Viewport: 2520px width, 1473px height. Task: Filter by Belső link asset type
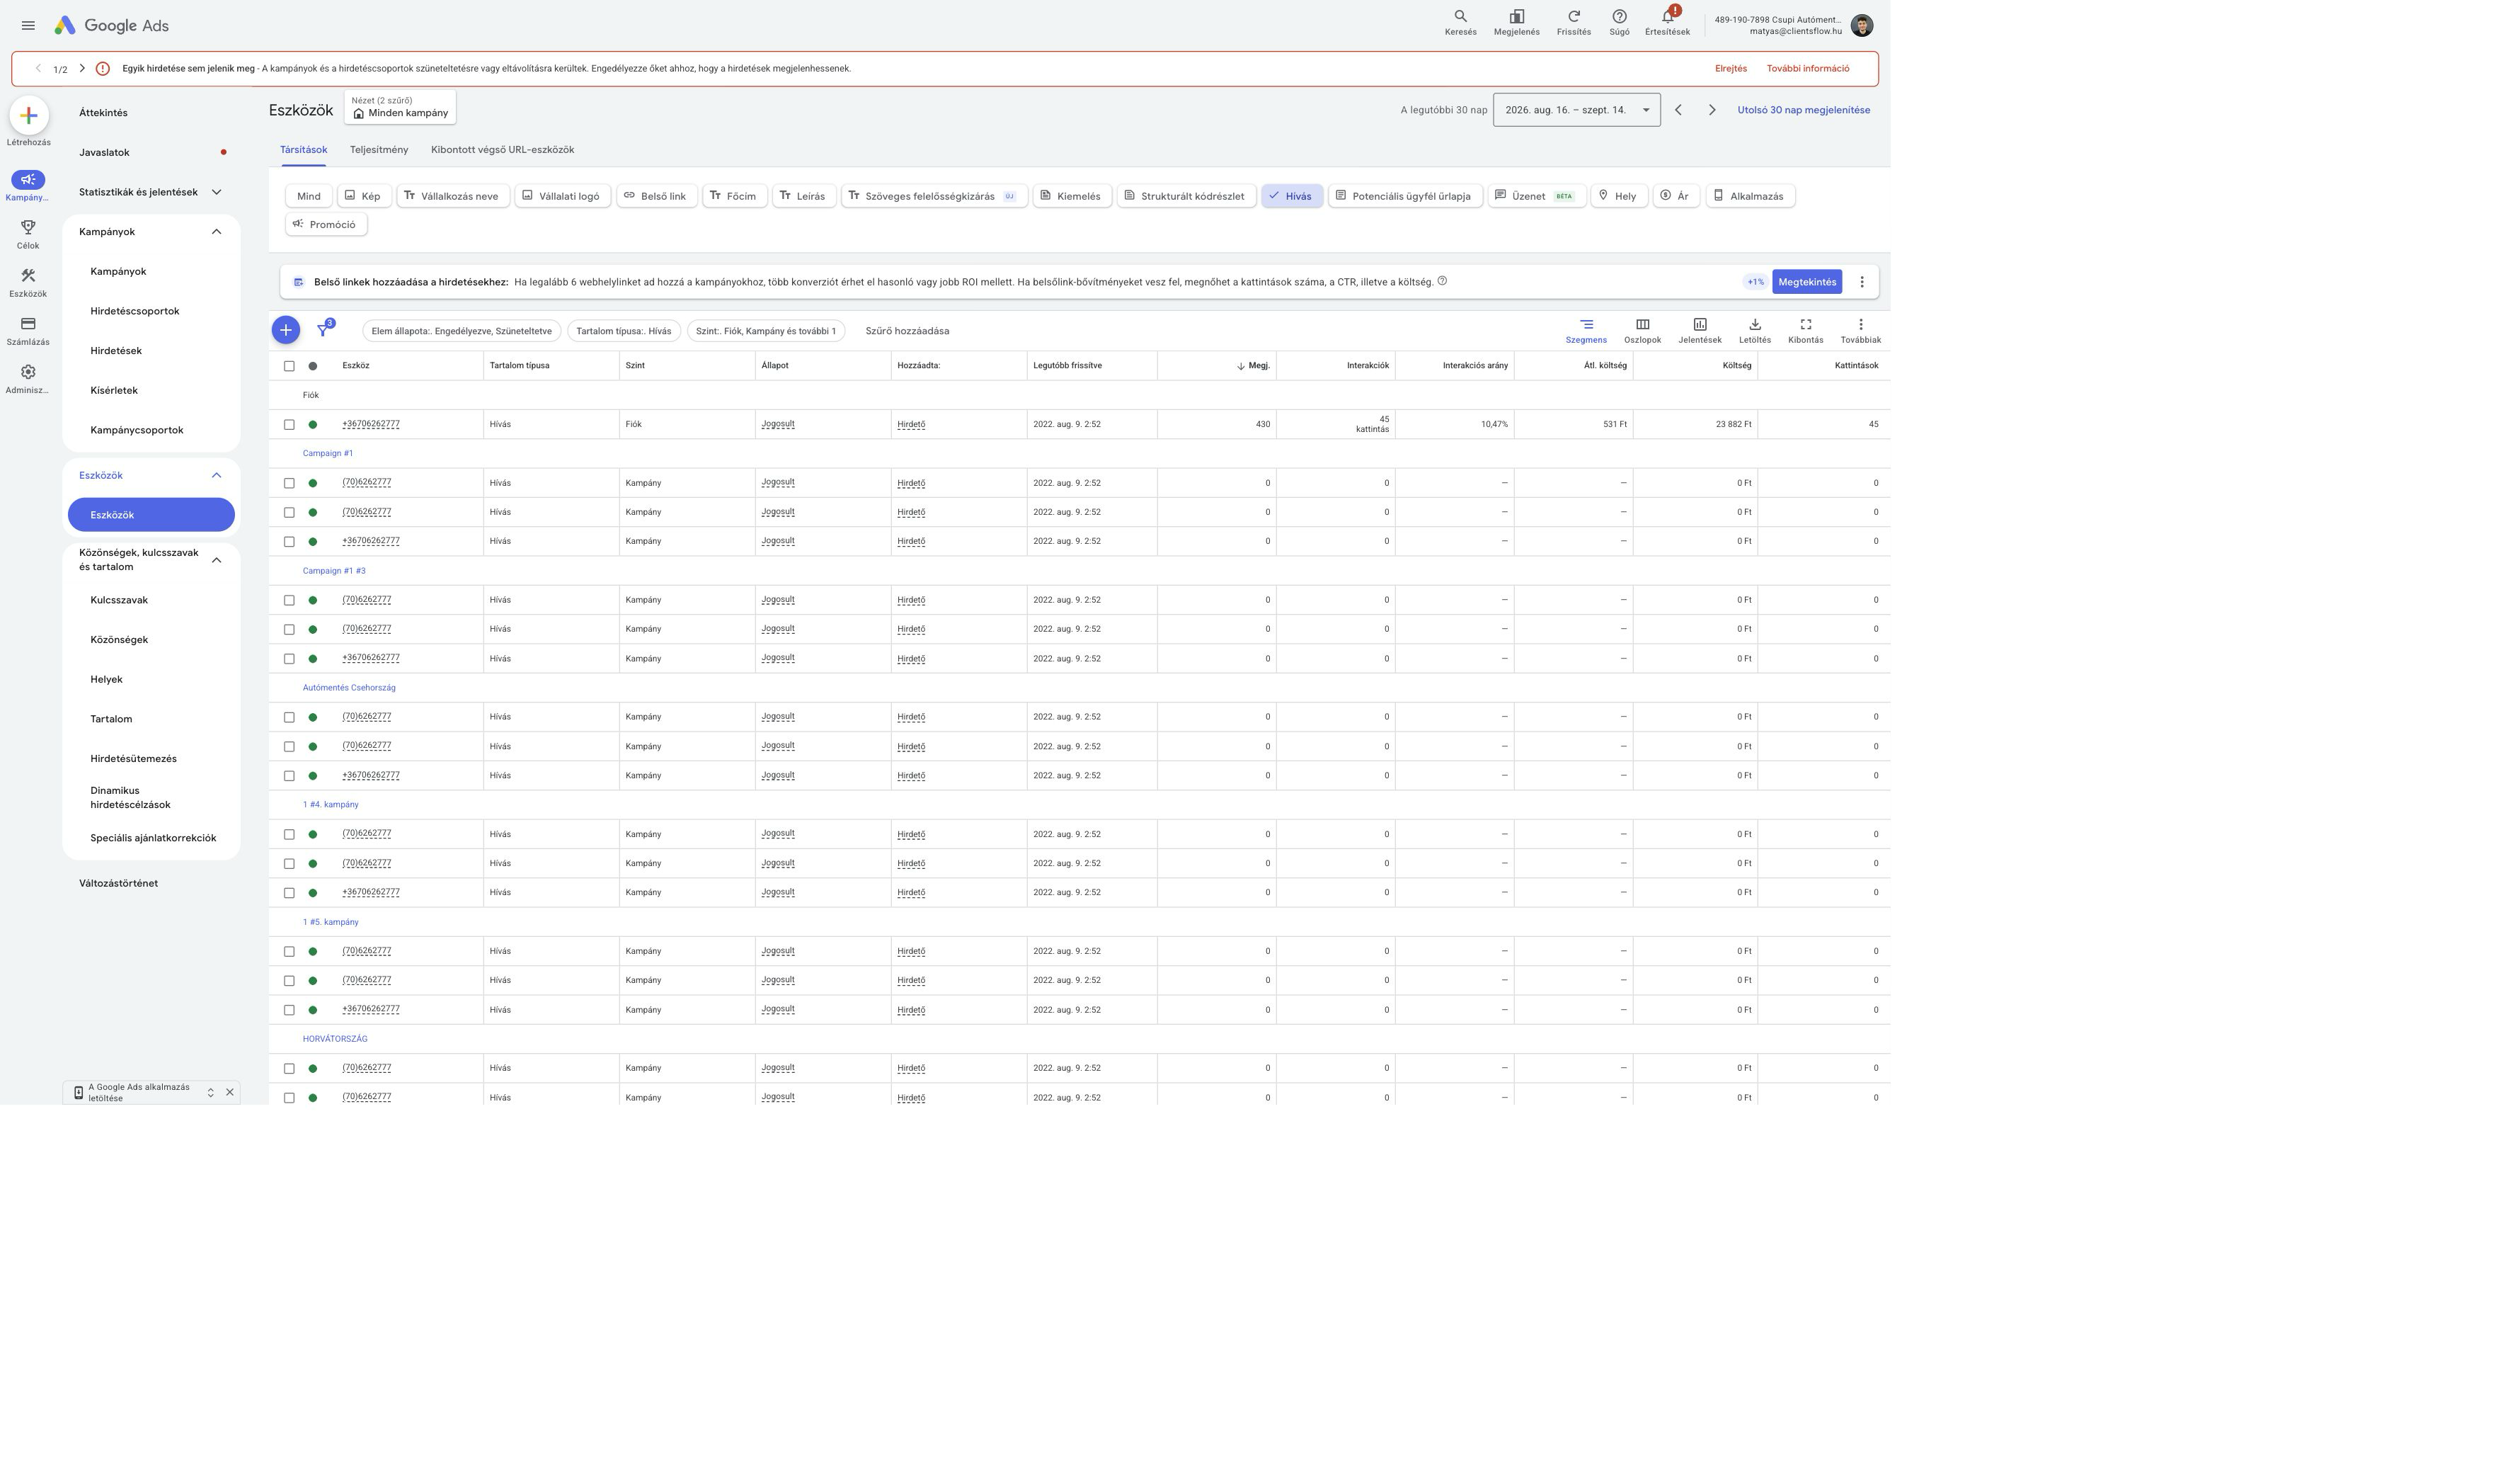click(656, 196)
